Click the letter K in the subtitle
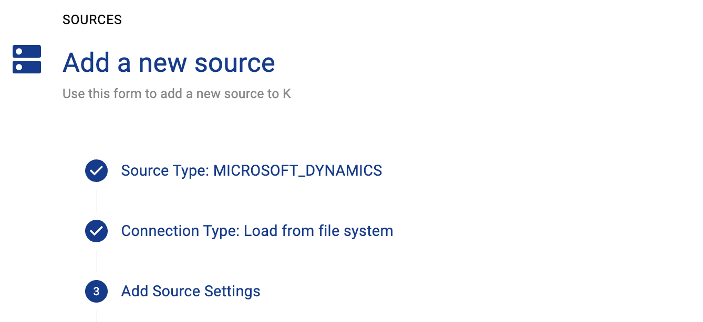The height and width of the screenshot is (322, 703). (287, 94)
